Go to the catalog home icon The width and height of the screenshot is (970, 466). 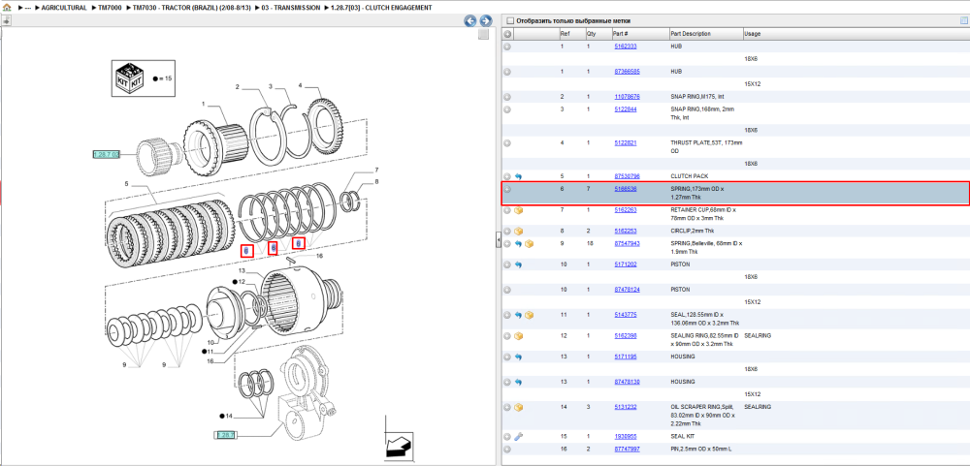click(7, 8)
